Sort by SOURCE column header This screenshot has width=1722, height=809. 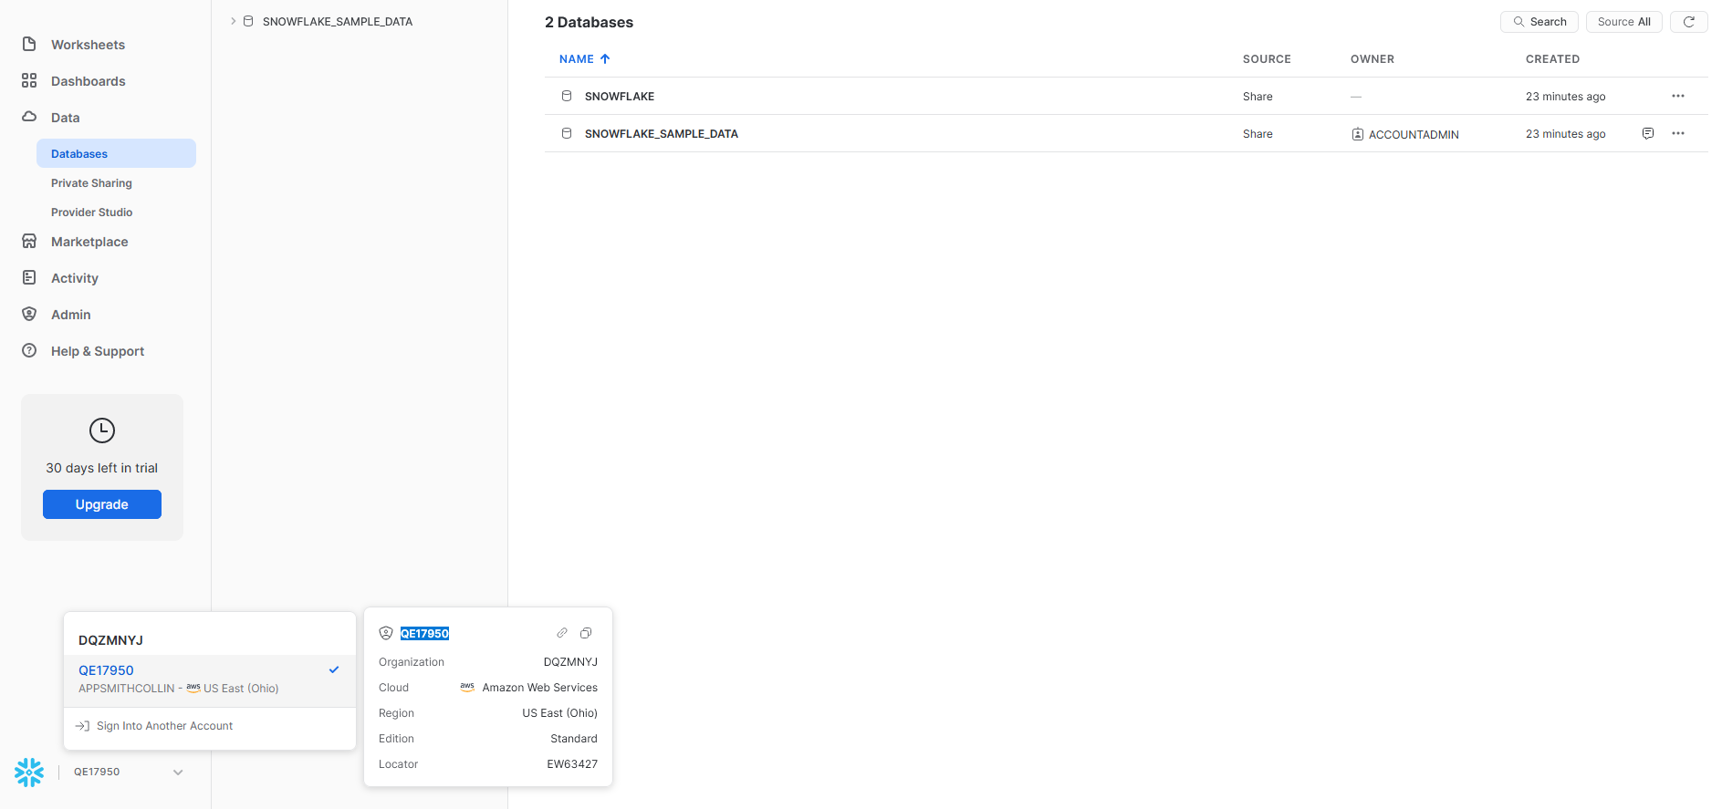[x=1267, y=59]
